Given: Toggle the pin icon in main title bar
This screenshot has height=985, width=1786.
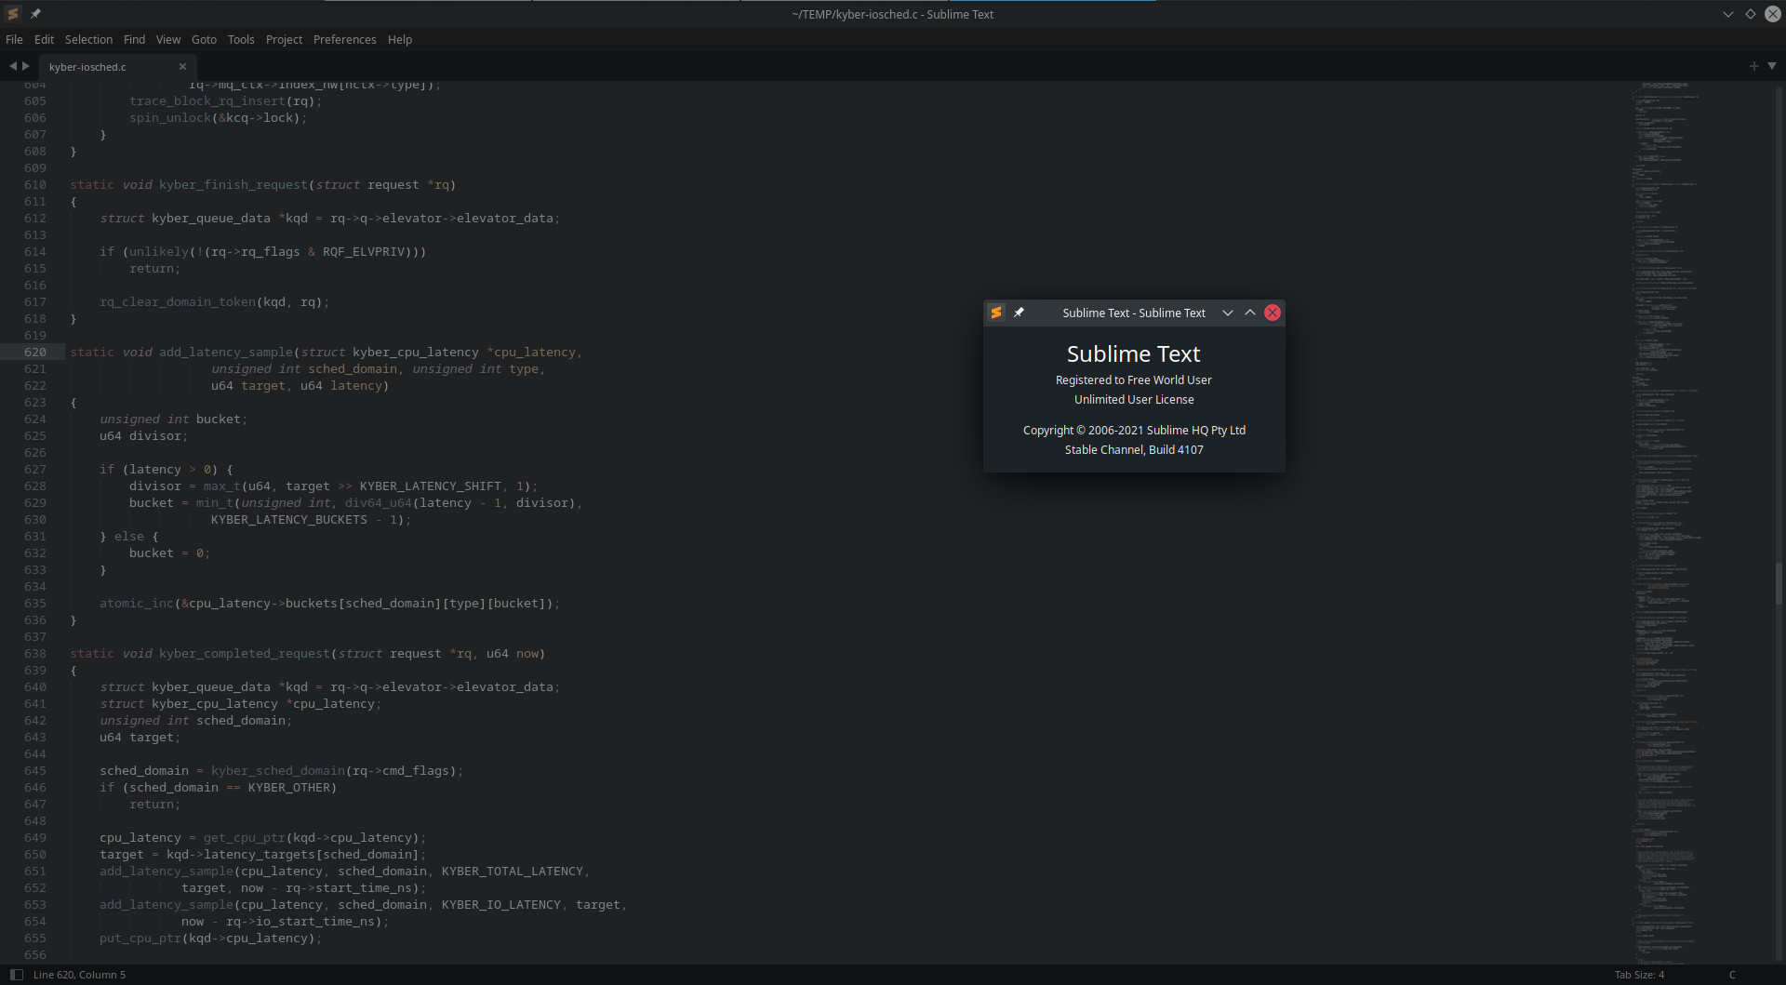Looking at the screenshot, I should click(35, 14).
